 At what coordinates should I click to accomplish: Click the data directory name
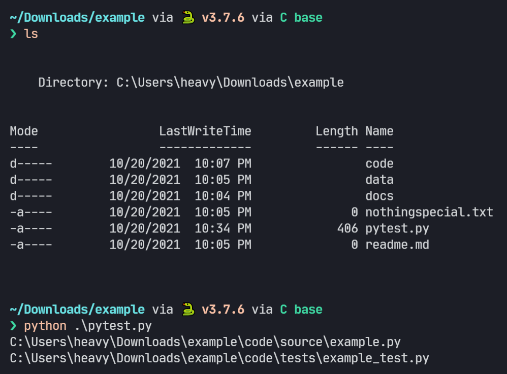[379, 180]
